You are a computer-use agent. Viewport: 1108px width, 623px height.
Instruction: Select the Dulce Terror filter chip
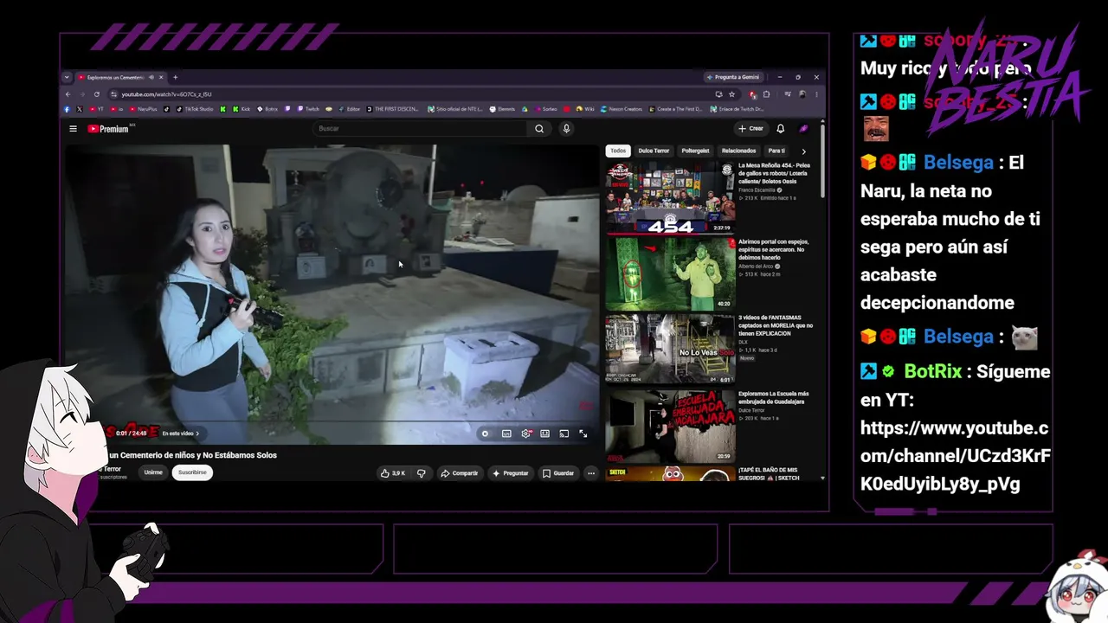coord(654,151)
